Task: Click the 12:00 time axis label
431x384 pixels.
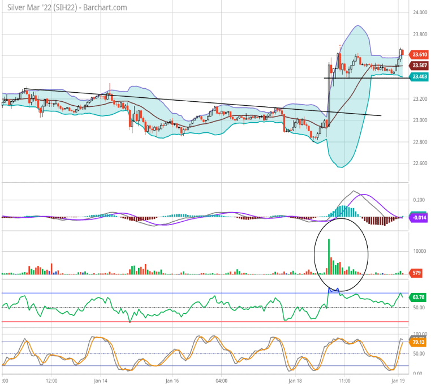Action: coord(51,381)
